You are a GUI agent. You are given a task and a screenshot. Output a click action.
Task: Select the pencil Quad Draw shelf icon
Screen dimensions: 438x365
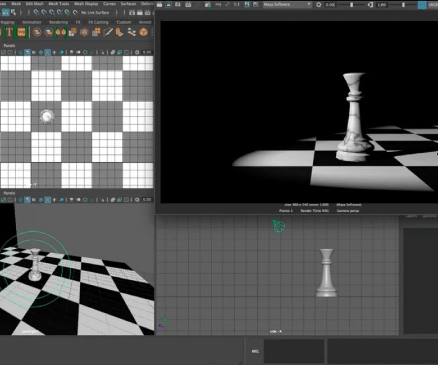tap(108, 32)
